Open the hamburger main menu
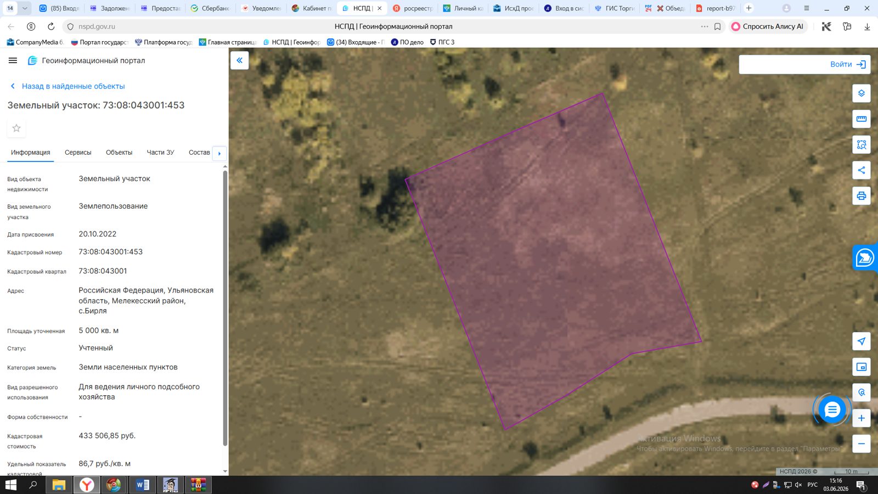 (x=13, y=60)
